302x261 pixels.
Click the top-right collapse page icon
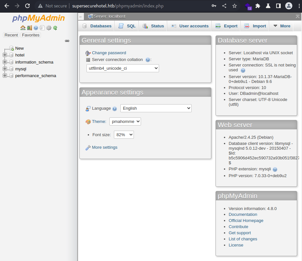297,16
